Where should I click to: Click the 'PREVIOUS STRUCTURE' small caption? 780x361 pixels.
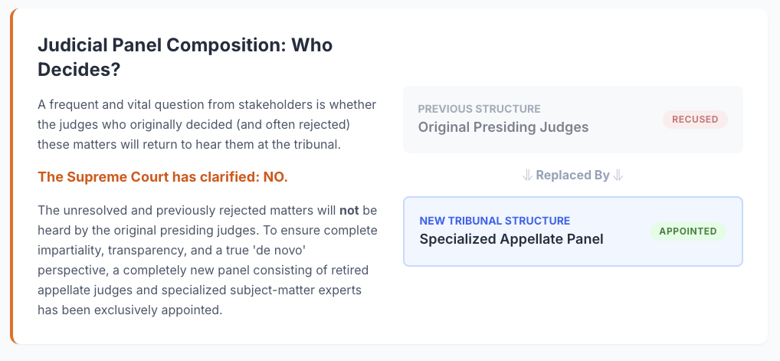pyautogui.click(x=479, y=109)
